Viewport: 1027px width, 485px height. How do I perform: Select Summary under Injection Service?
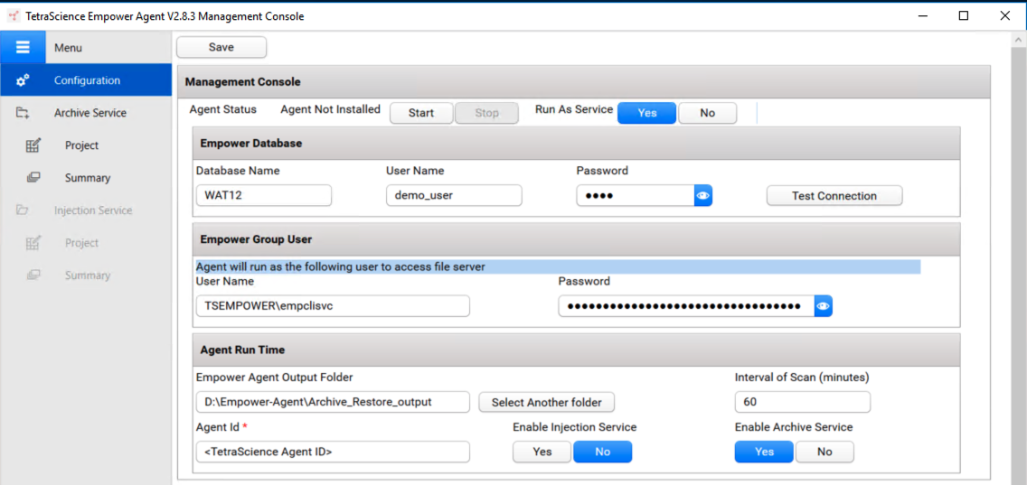pos(86,275)
